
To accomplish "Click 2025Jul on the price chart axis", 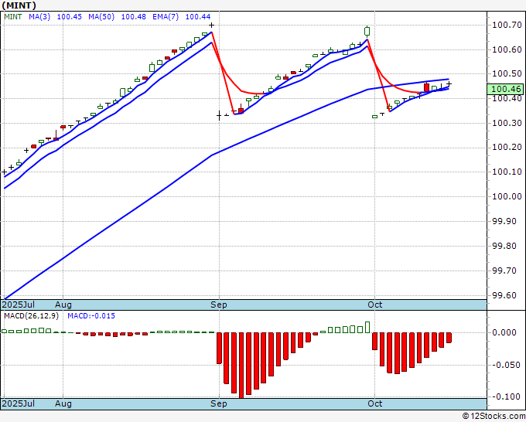I will (x=18, y=305).
